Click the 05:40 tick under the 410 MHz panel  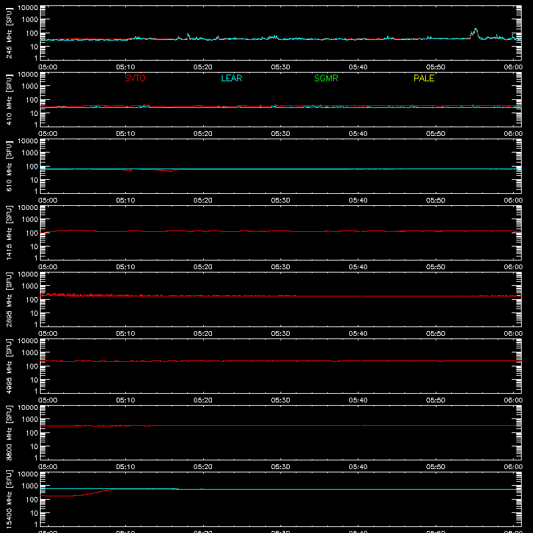[x=358, y=134]
